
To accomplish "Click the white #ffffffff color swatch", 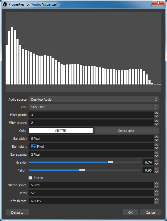I will point(61,131).
